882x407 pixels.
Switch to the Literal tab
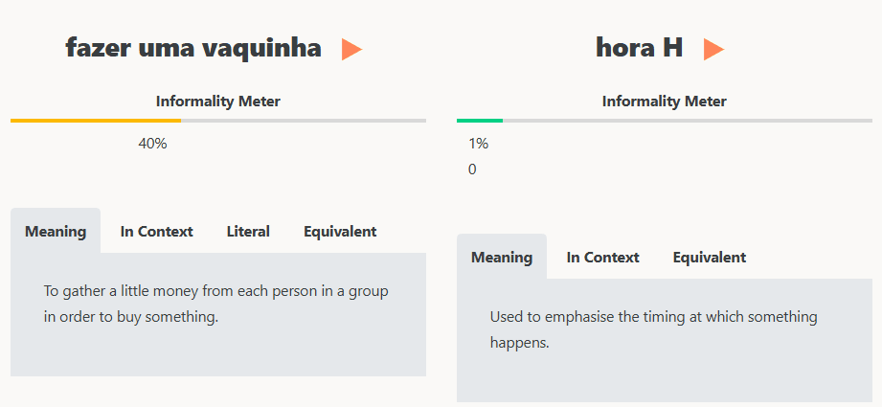pyautogui.click(x=248, y=232)
